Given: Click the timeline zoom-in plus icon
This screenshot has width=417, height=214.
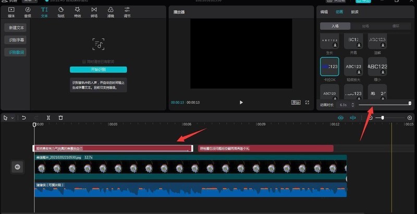Looking at the screenshot, I should [x=410, y=118].
